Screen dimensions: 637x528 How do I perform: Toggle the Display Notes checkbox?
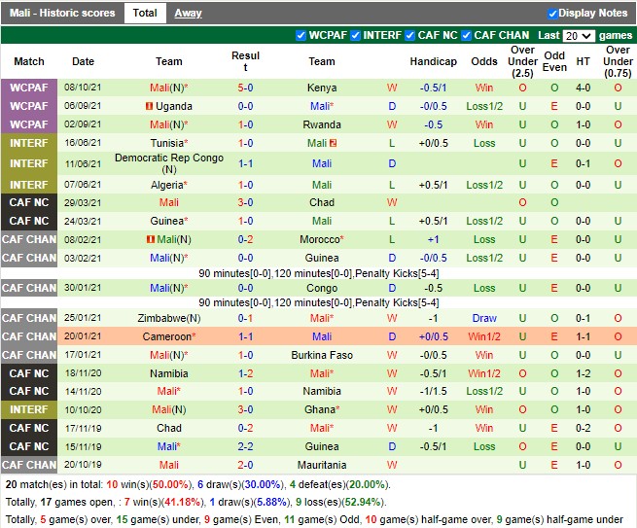tap(552, 14)
